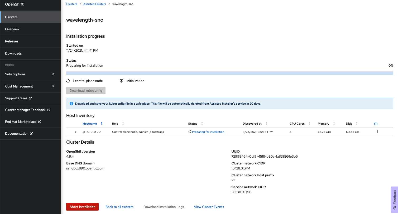Go to Overview in the sidebar
Image resolution: width=398 pixels, height=214 pixels.
pyautogui.click(x=31, y=29)
